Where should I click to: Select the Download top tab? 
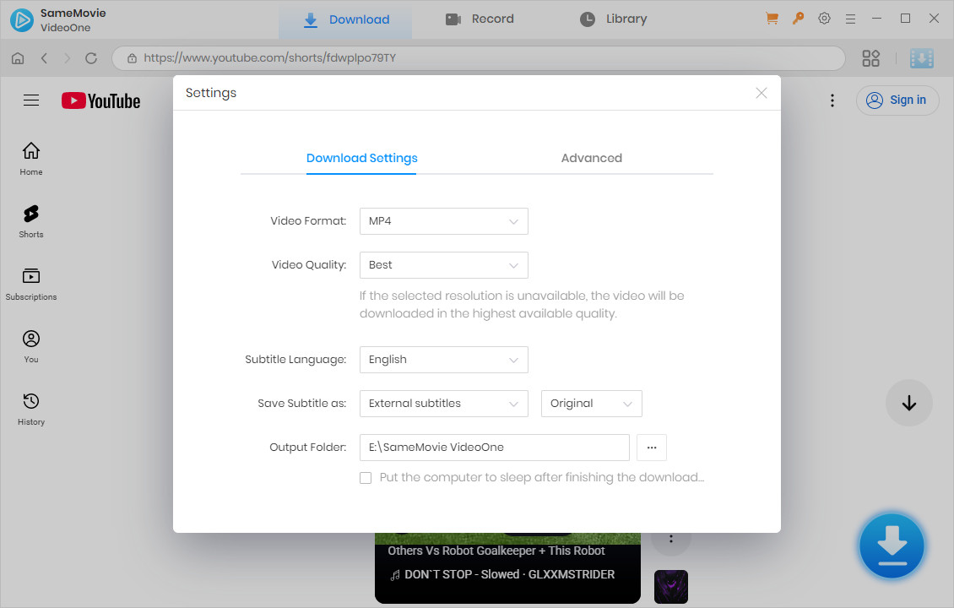click(x=345, y=19)
